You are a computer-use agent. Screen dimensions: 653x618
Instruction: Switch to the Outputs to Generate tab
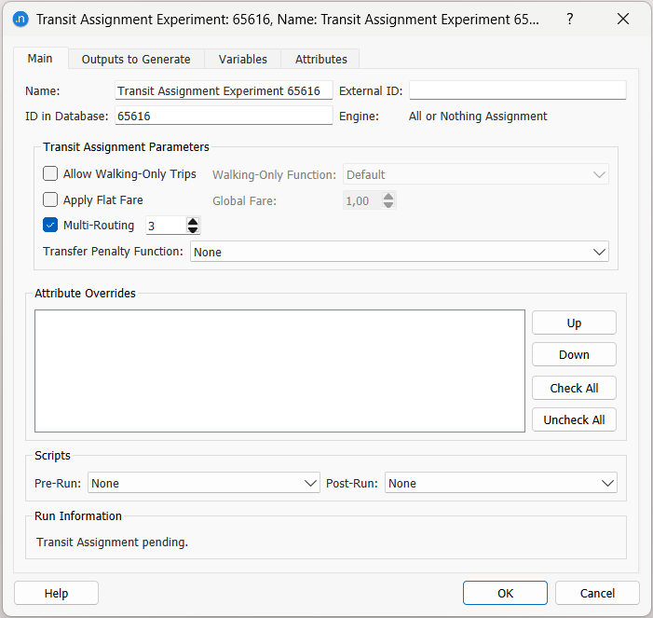point(136,59)
